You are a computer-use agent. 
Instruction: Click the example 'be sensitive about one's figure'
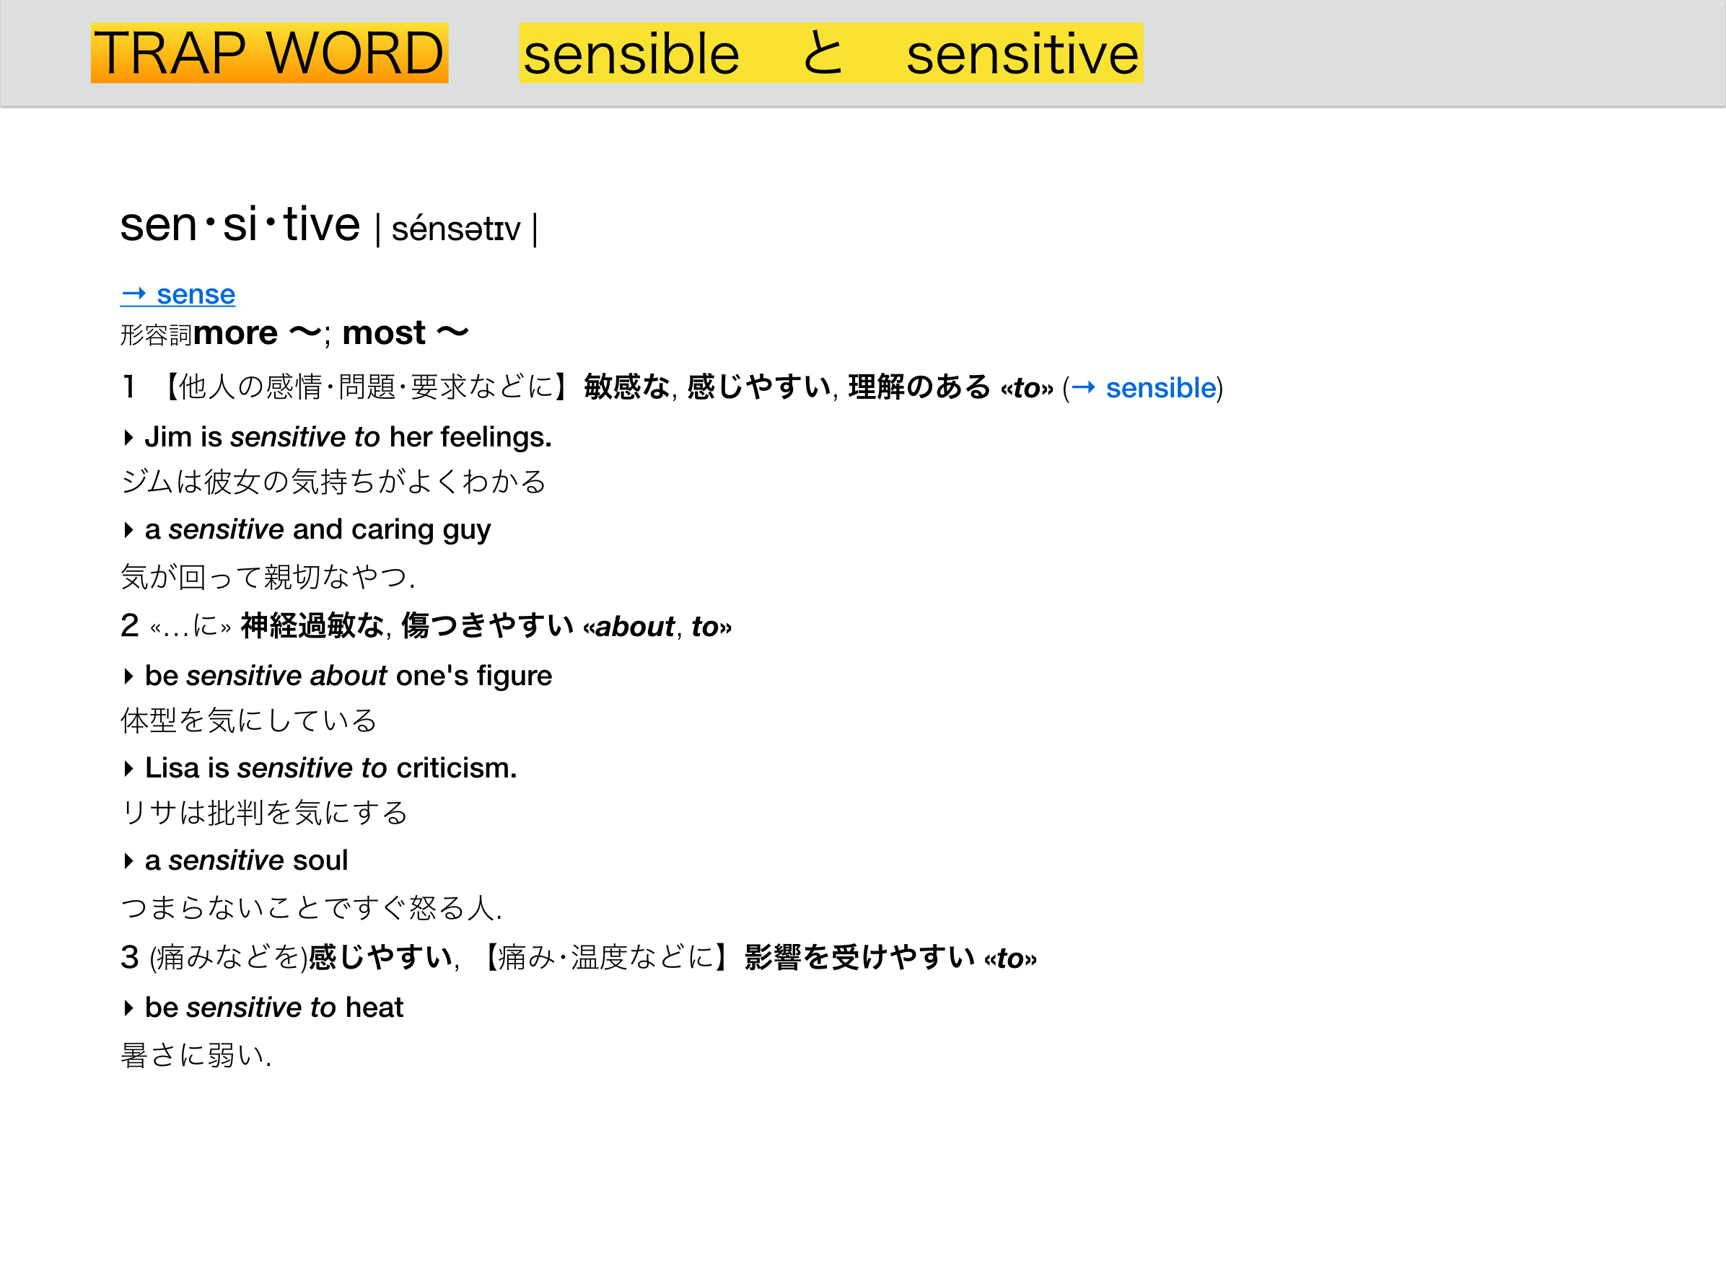click(348, 676)
